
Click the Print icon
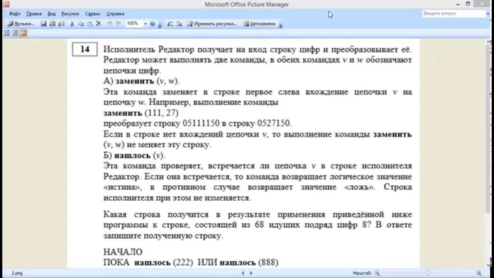(x=52, y=24)
